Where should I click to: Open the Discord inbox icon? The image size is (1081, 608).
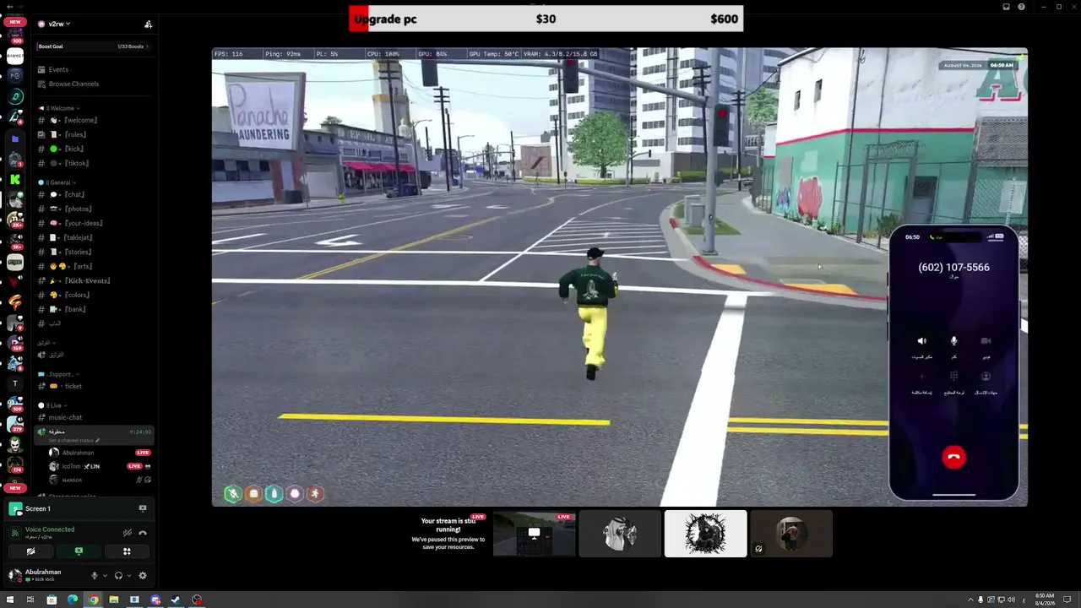1007,7
